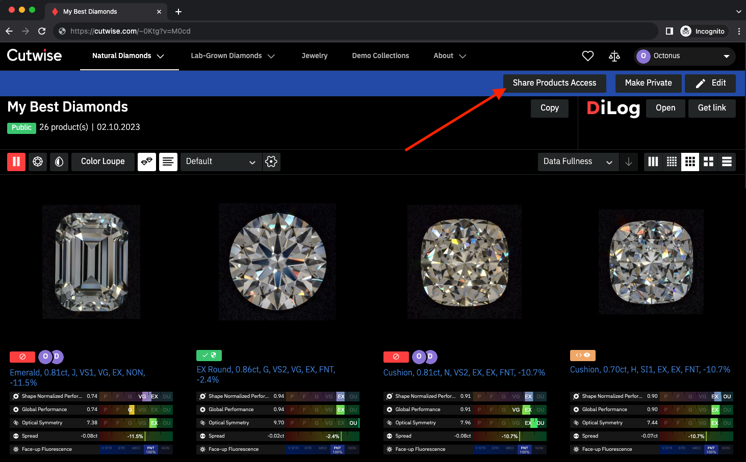Reverse sort order with arrow icon
746x462 pixels.
pos(629,161)
